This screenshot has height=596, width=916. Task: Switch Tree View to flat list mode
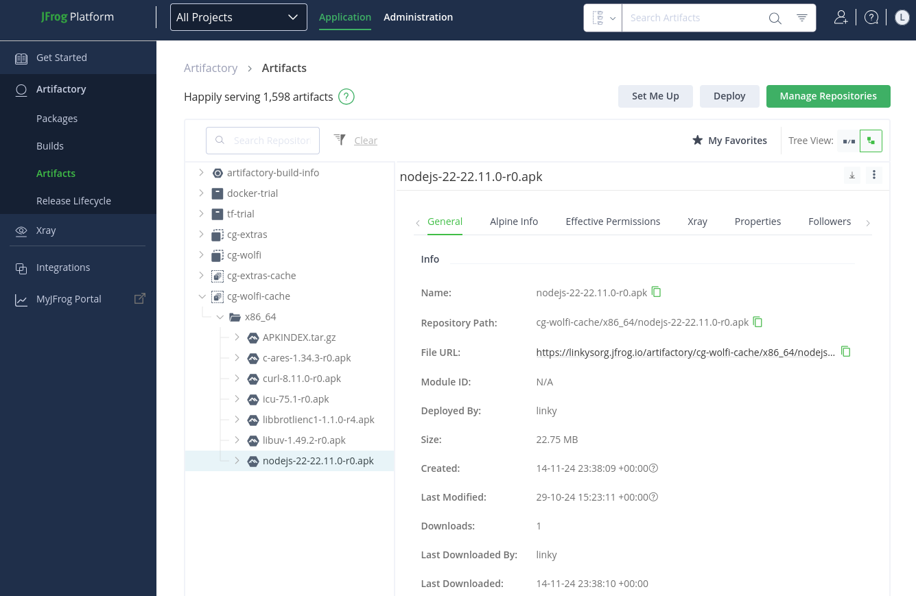click(x=849, y=141)
